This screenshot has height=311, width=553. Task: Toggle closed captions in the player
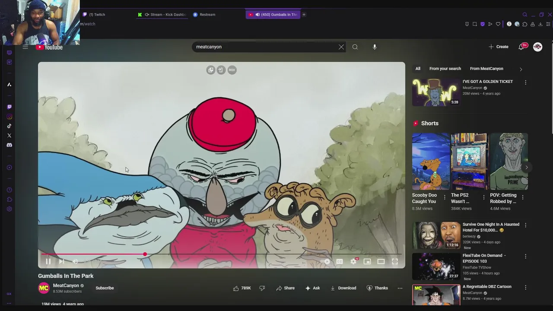pyautogui.click(x=340, y=261)
